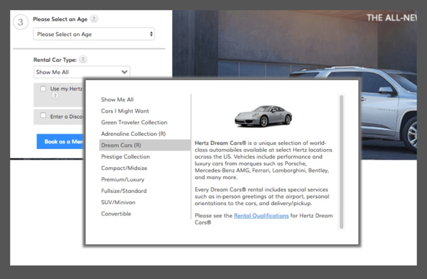Select the highlighted Dream Cars (R) option
The image size is (427, 279).
[x=145, y=145]
